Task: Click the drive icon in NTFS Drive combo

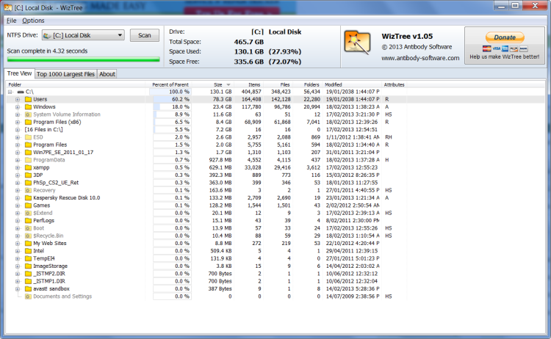Action: tap(47, 35)
